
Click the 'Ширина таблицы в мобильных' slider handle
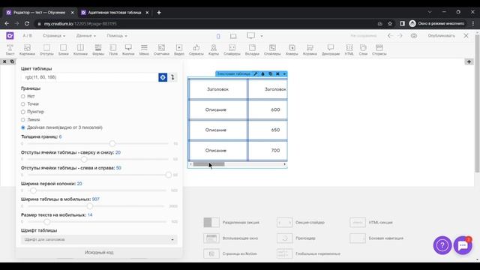[90, 206]
